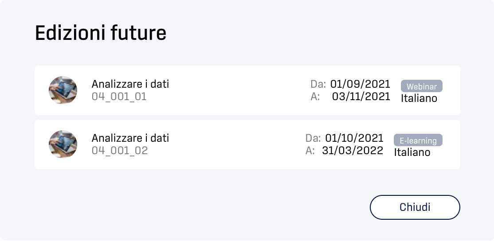Open the thumbnail for edition 04_001_02
494x241 pixels.
click(63, 144)
